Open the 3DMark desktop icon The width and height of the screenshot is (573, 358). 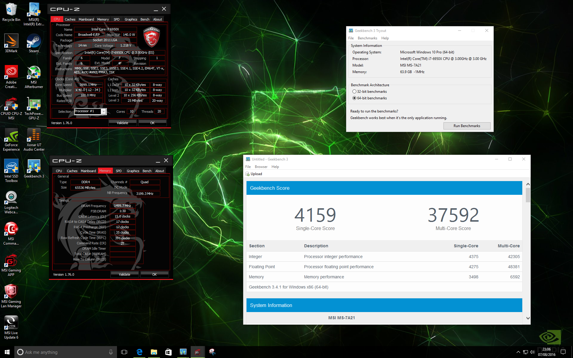coord(11,43)
